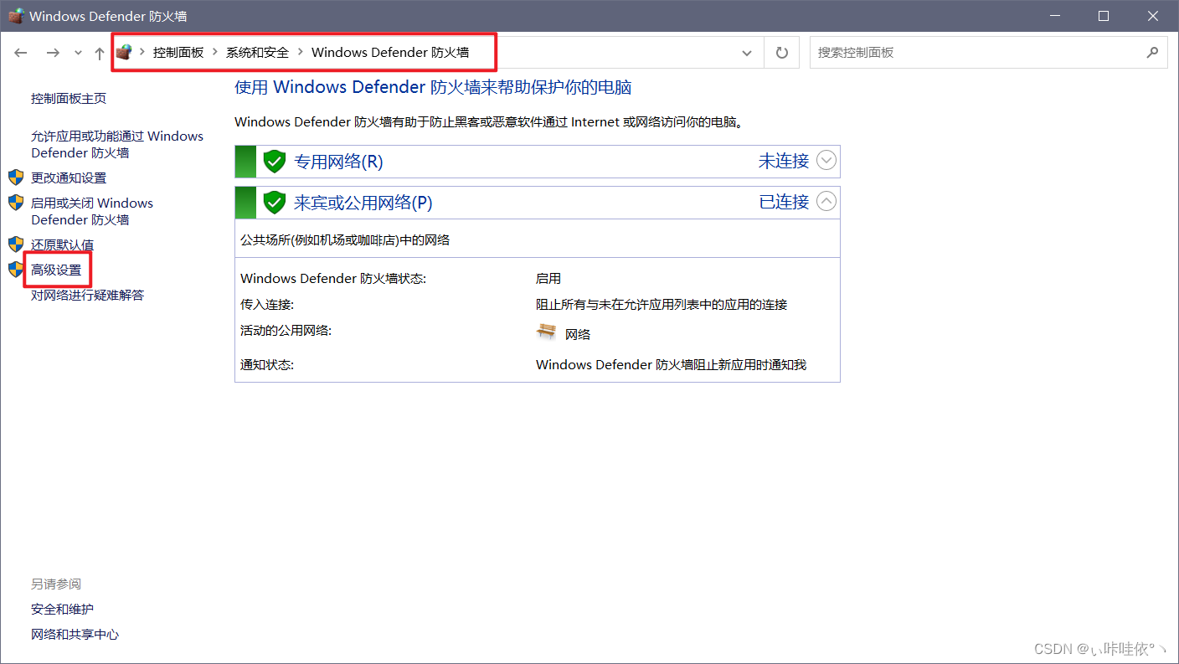Click the search magnifier icon
The width and height of the screenshot is (1179, 664).
pyautogui.click(x=1153, y=52)
